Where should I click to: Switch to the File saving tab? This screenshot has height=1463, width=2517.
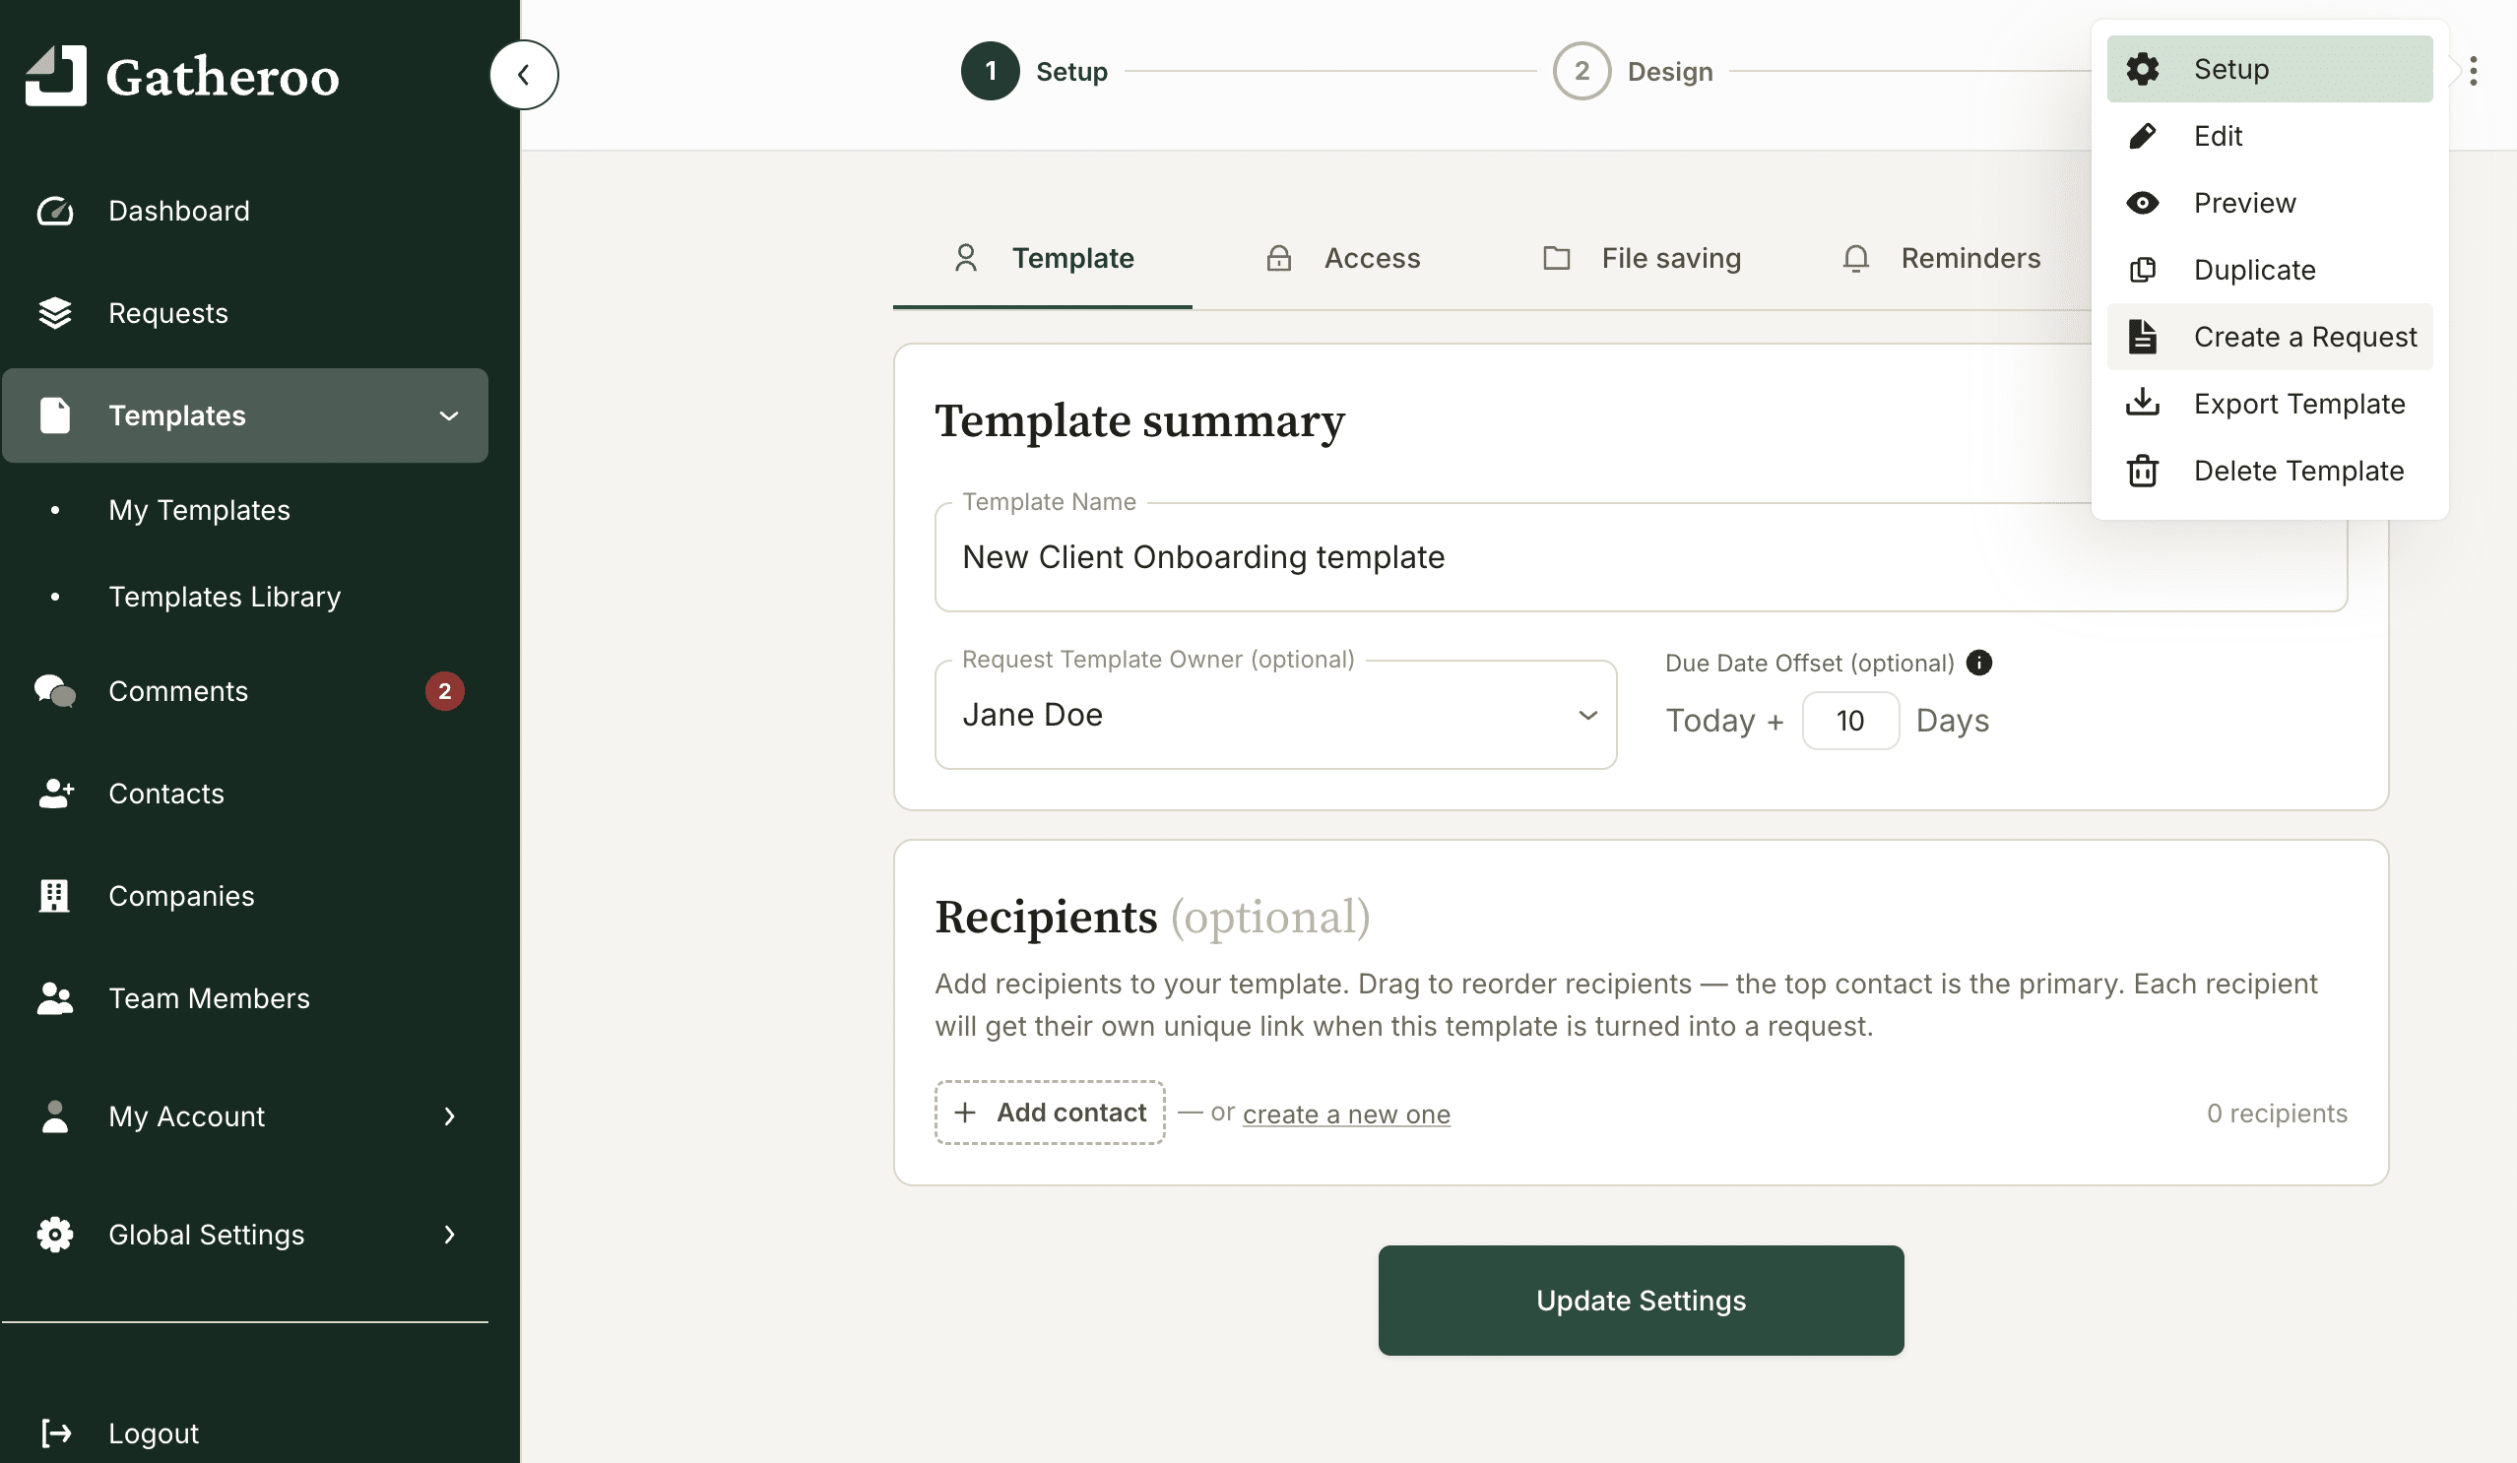1642,259
